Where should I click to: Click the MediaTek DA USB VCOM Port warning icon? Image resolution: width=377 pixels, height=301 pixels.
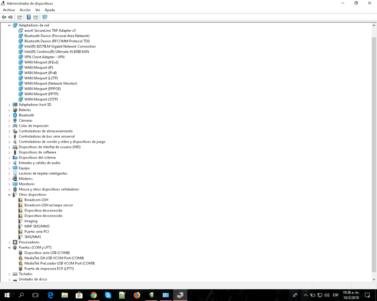(21, 258)
